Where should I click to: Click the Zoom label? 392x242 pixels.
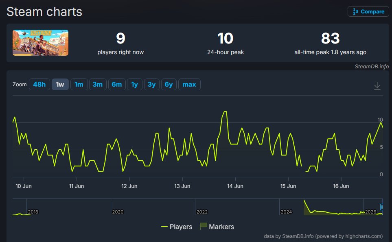[20, 85]
